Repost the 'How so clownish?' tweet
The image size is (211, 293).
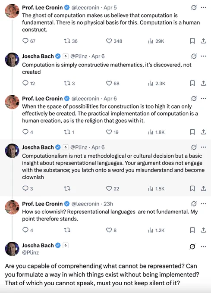(67, 230)
